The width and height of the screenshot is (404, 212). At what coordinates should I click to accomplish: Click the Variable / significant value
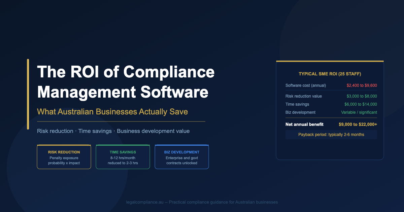359,112
